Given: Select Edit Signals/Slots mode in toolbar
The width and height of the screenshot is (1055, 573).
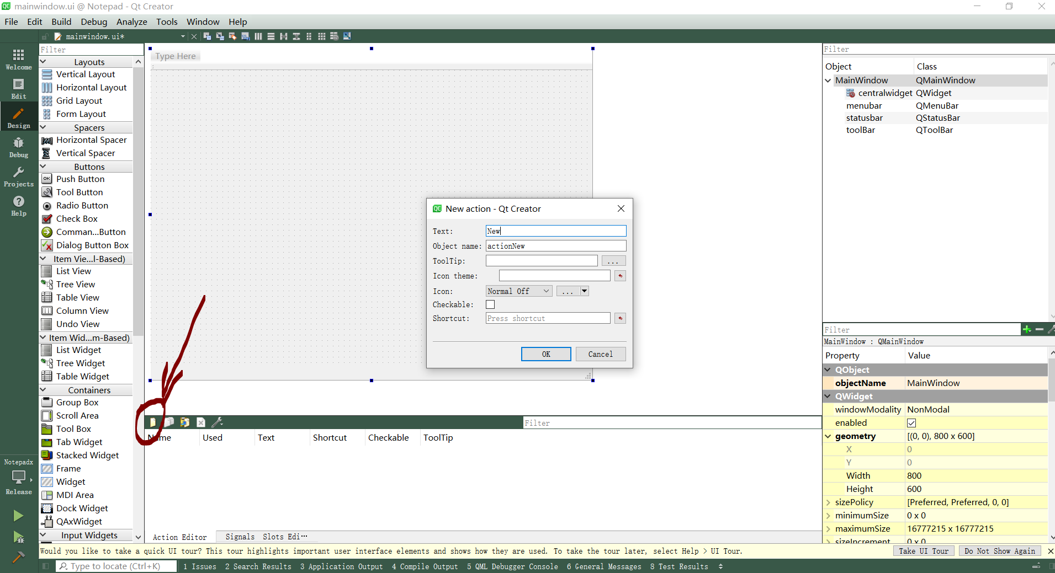Looking at the screenshot, I should pyautogui.click(x=220, y=36).
